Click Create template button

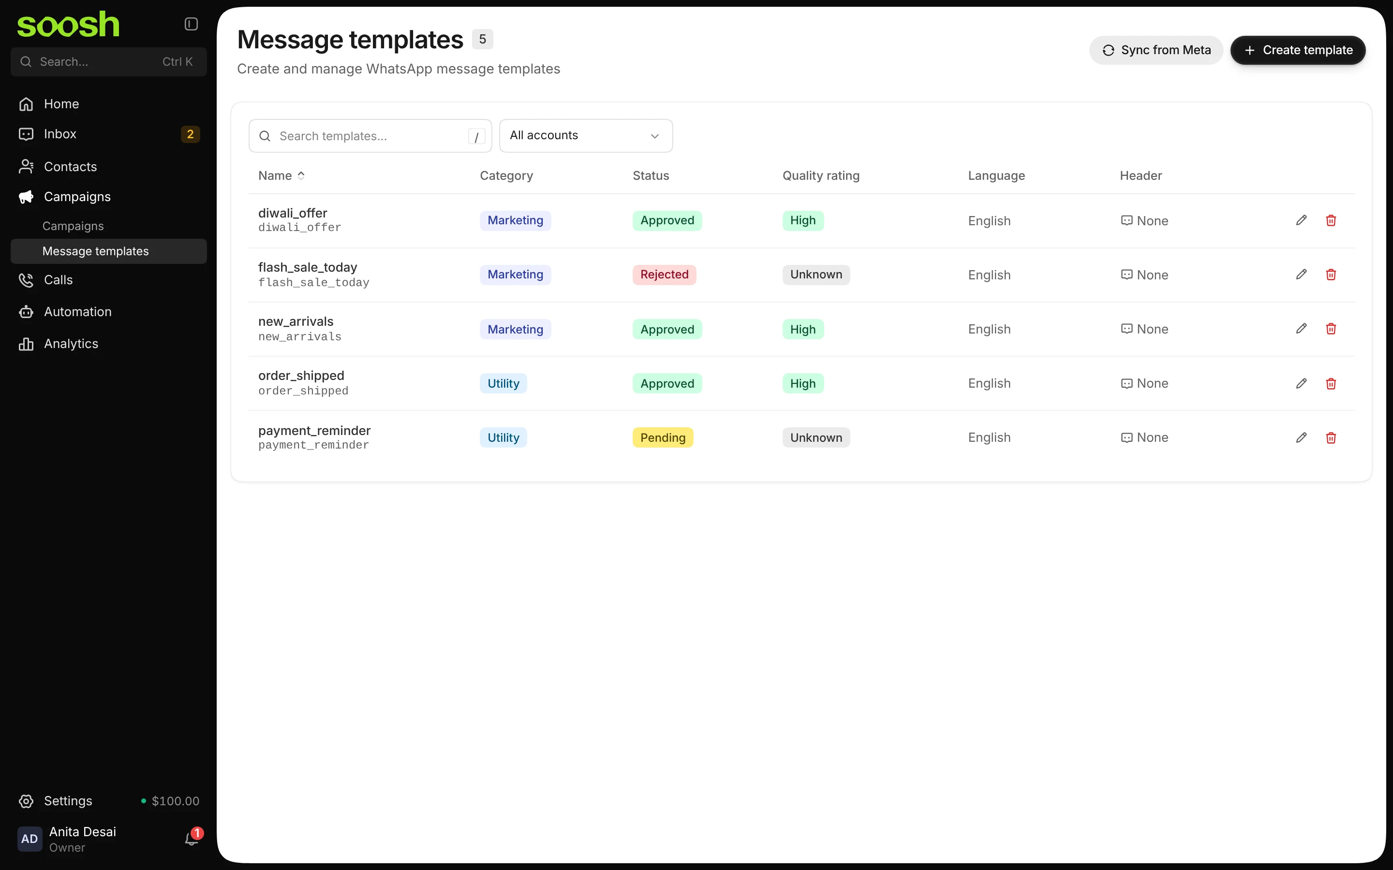click(1297, 50)
